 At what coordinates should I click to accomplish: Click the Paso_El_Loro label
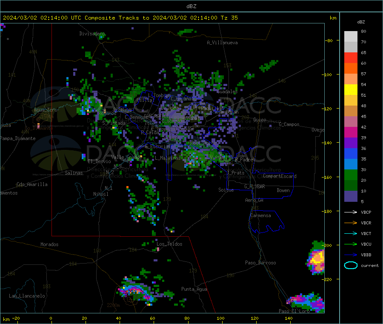pyautogui.click(x=294, y=311)
